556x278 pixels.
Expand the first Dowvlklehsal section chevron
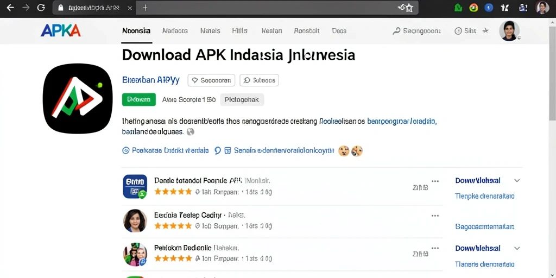(x=517, y=180)
